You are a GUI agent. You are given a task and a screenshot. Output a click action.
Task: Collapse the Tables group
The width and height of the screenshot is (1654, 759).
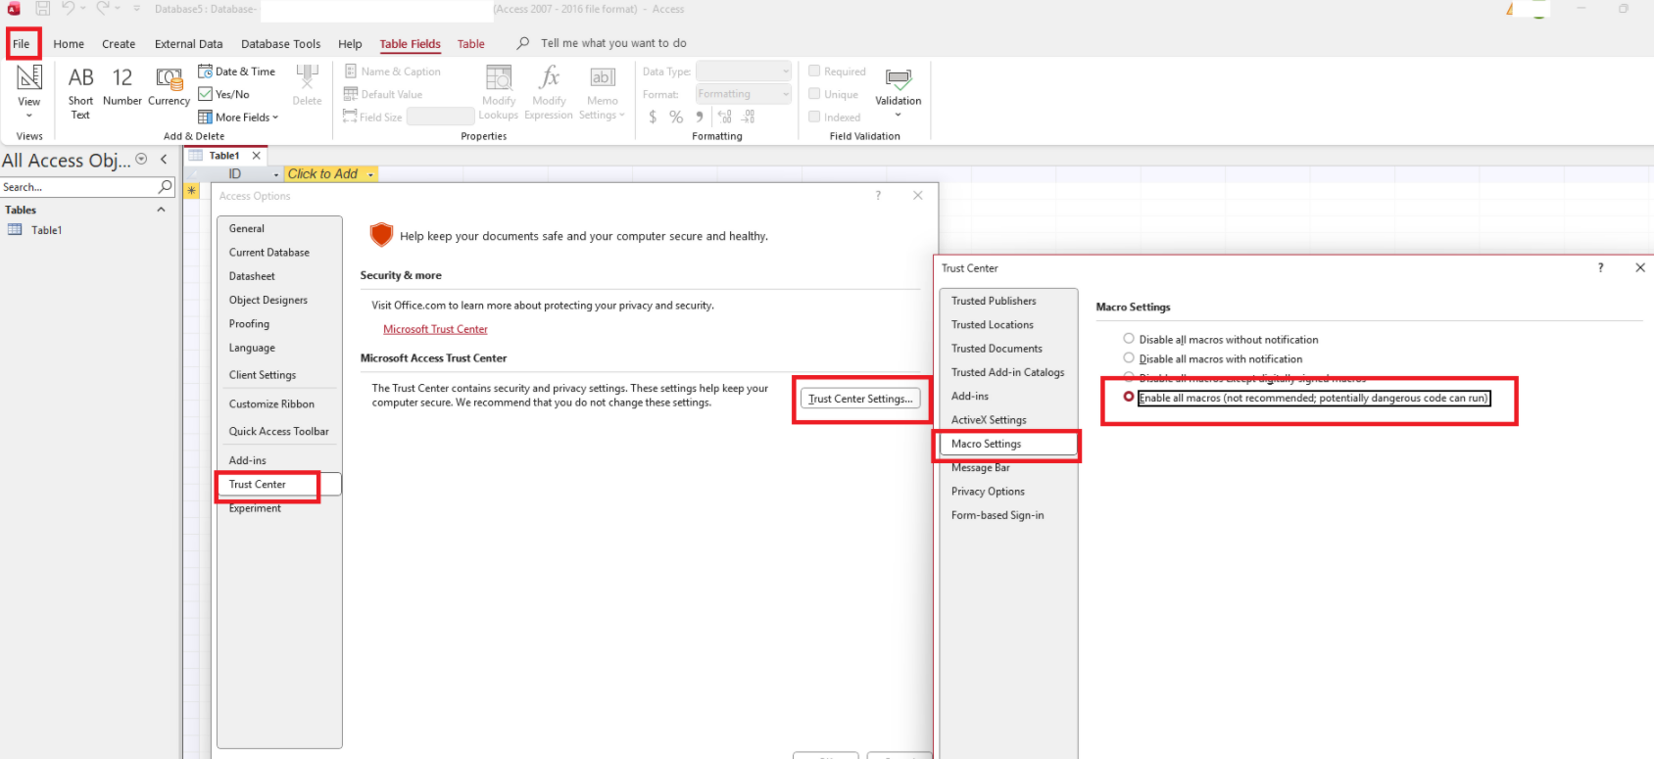162,210
